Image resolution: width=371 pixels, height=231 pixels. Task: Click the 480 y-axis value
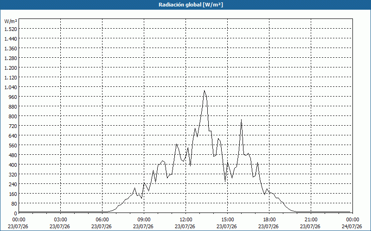(x=13, y=155)
